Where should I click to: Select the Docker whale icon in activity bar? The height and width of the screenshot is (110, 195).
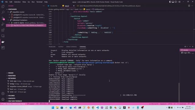pos(3,42)
